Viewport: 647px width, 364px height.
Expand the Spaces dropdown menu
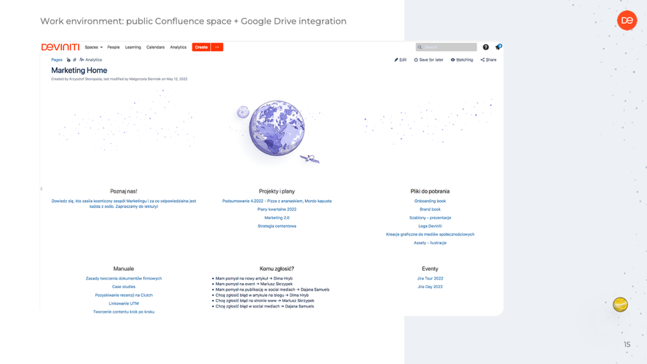94,47
